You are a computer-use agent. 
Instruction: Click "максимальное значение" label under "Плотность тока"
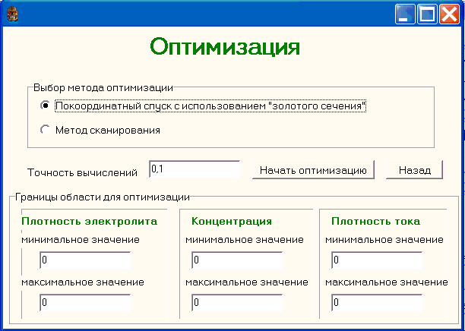[x=387, y=282]
